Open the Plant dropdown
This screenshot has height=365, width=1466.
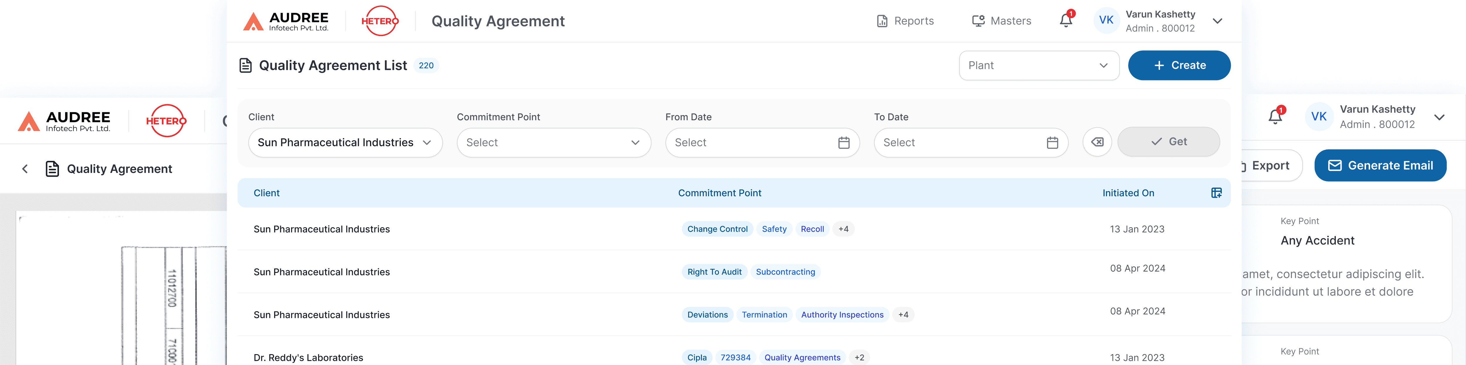coord(1039,65)
